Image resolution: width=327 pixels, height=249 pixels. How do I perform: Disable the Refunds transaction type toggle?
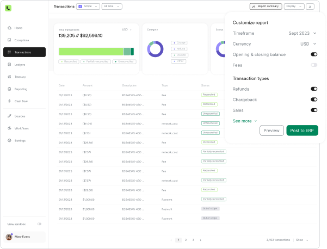314,89
